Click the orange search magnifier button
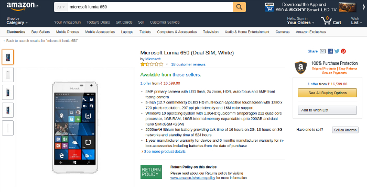The image size is (367, 193). [239, 7]
